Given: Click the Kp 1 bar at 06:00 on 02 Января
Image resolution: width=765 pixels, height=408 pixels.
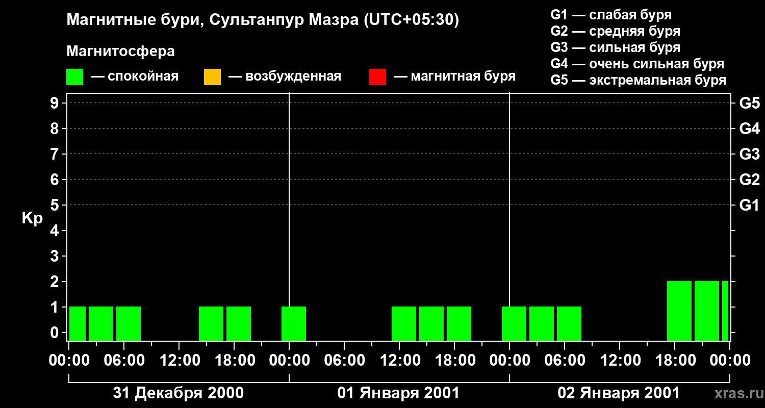Looking at the screenshot, I should [569, 323].
